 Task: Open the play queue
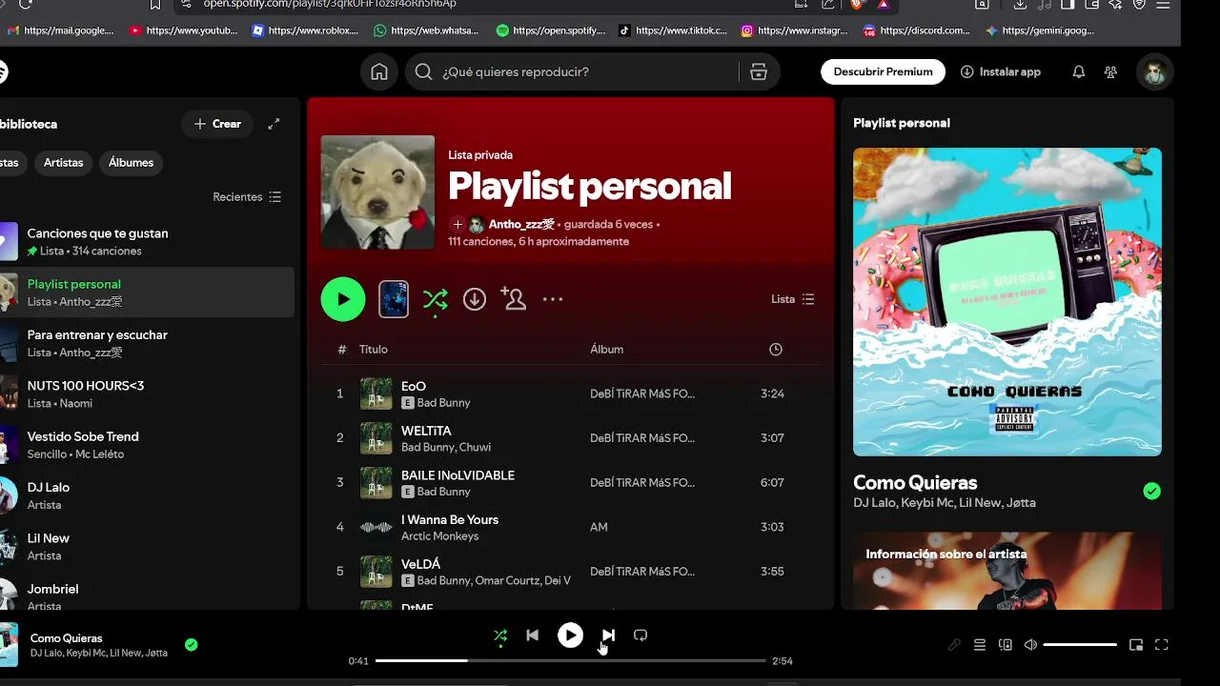pos(980,645)
